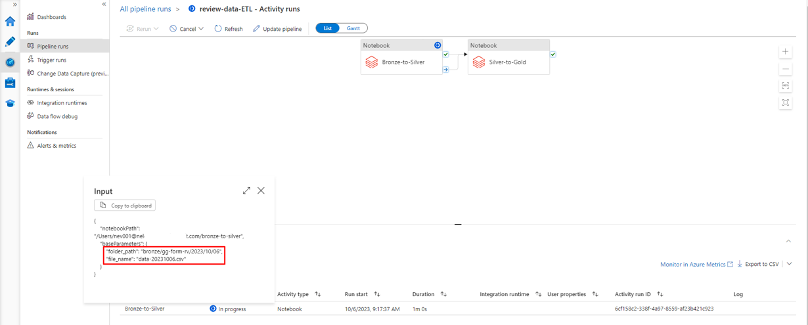Screen dimensions: 808x325
Task: Click the run start 10/6/2023, 9:17:37 AM
Action: click(372, 309)
